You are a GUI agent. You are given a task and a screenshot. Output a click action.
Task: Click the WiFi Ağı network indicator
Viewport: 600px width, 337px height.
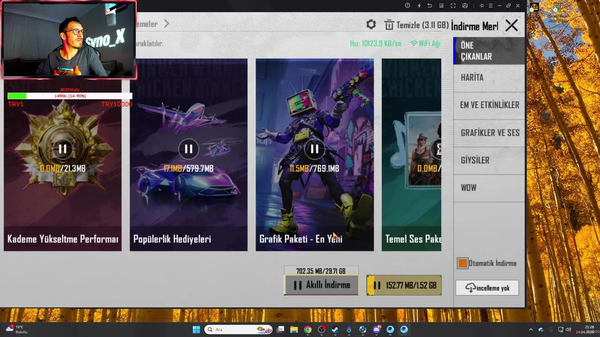click(426, 44)
